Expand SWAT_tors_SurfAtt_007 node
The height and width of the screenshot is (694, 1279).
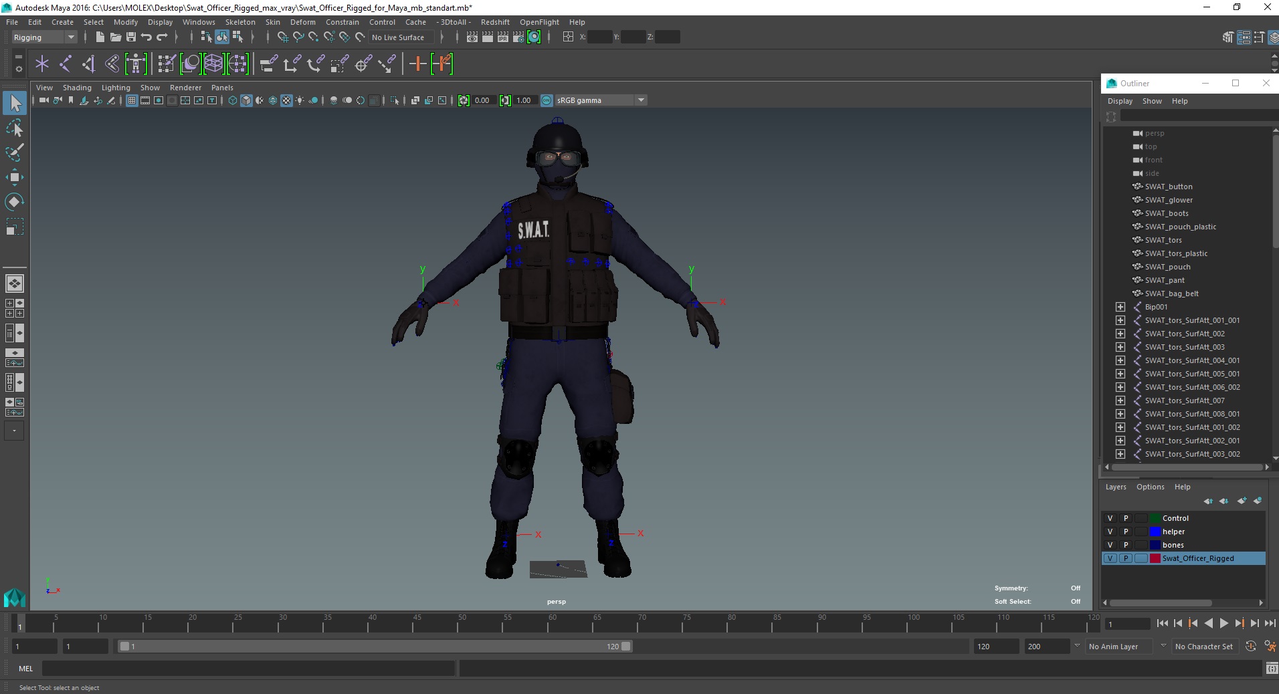pyautogui.click(x=1120, y=400)
